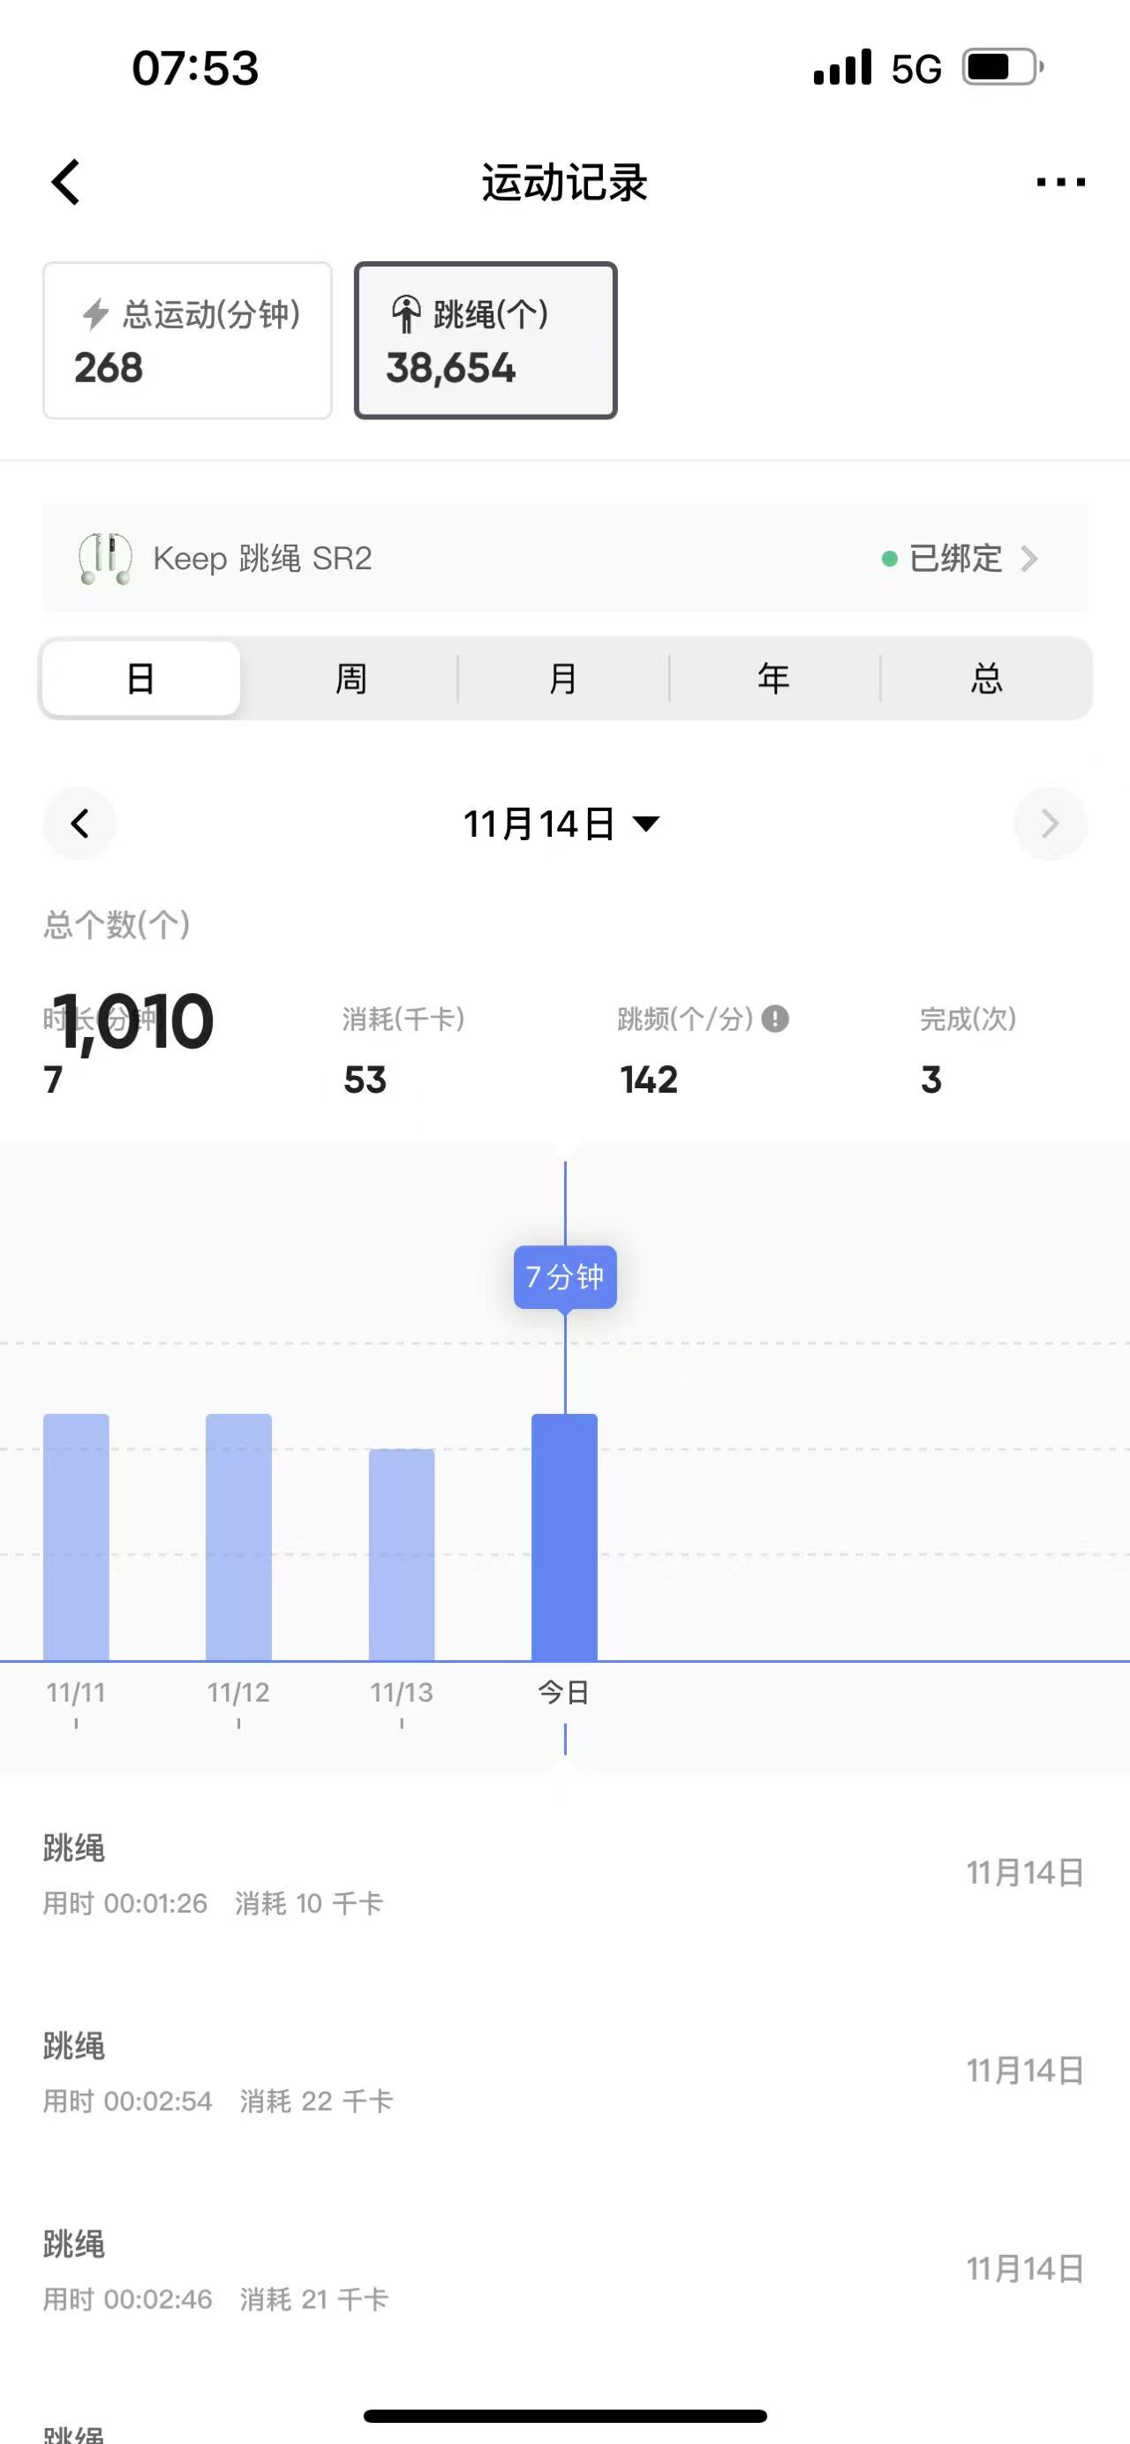The width and height of the screenshot is (1130, 2444).
Task: Open the 00:01:26 jump rope record
Action: click(x=563, y=1875)
